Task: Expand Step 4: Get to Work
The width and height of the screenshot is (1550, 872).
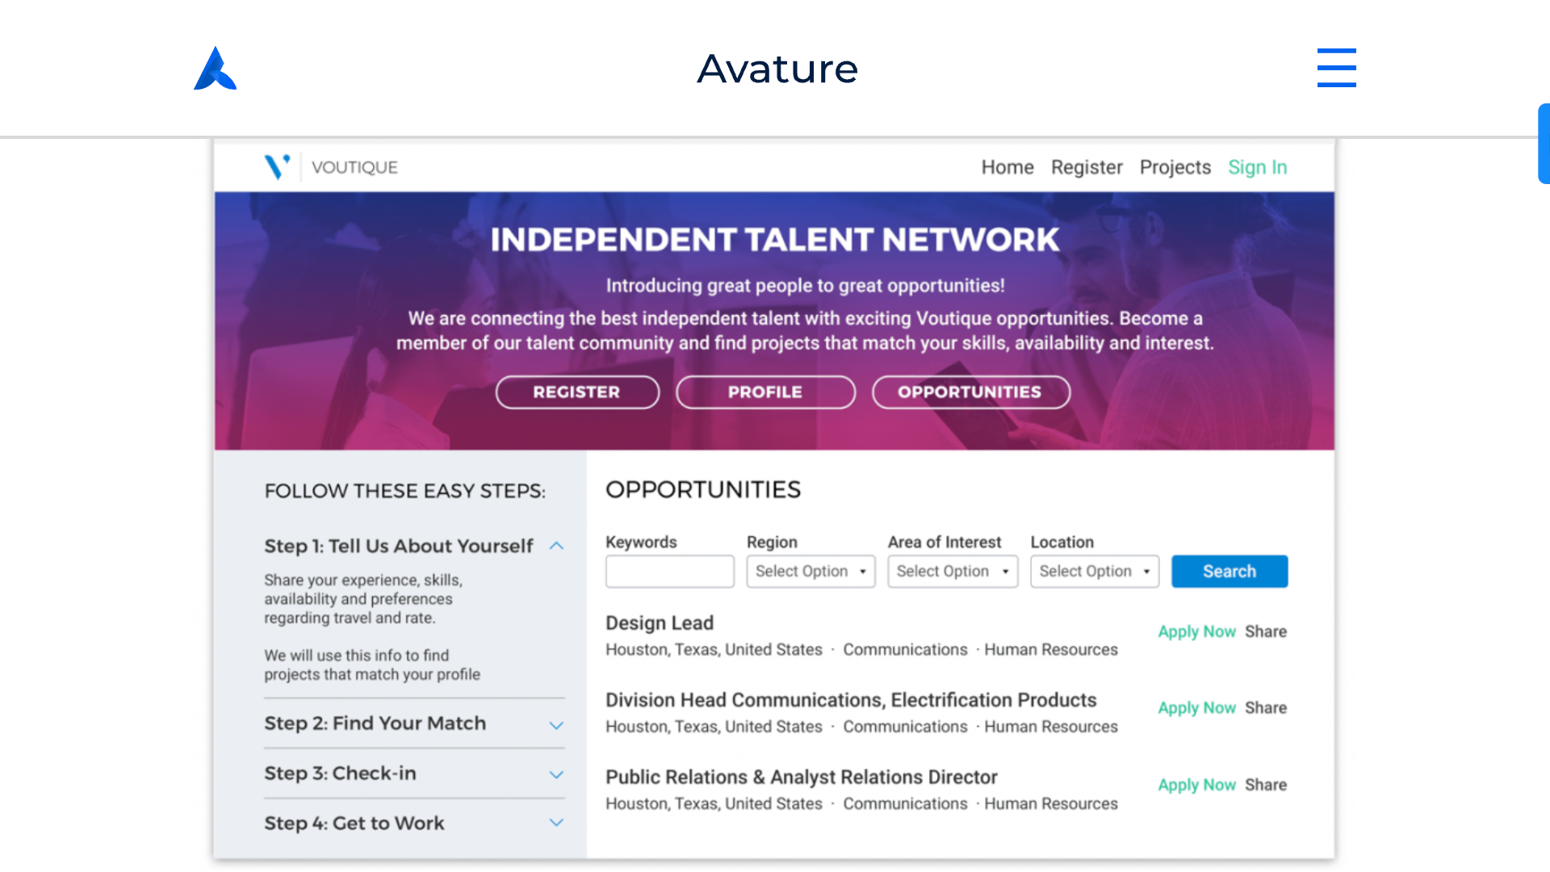Action: 555,823
